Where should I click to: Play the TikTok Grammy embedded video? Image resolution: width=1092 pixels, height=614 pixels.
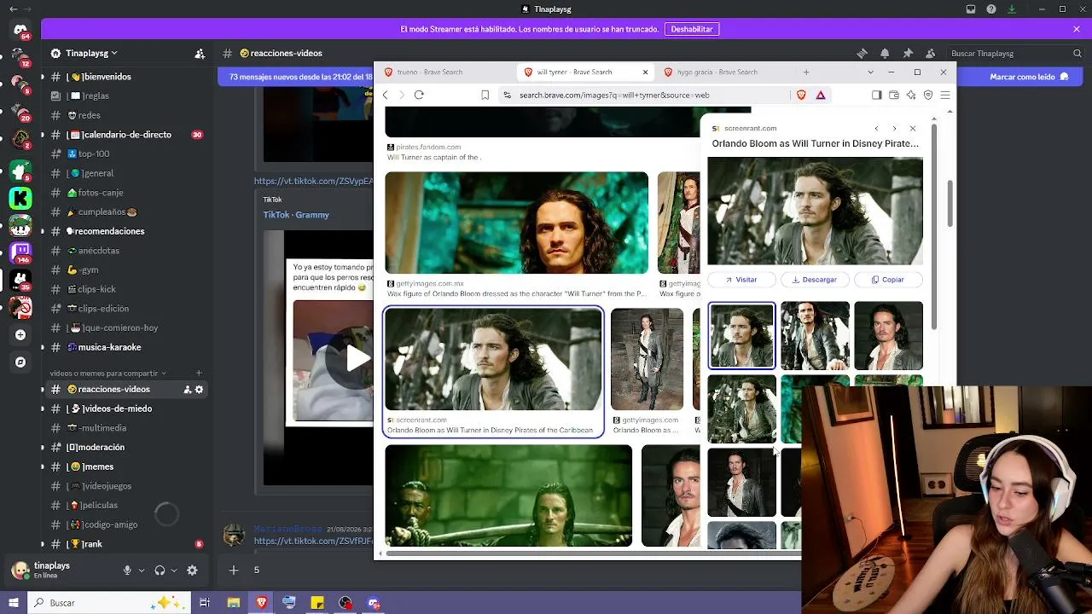coord(357,359)
